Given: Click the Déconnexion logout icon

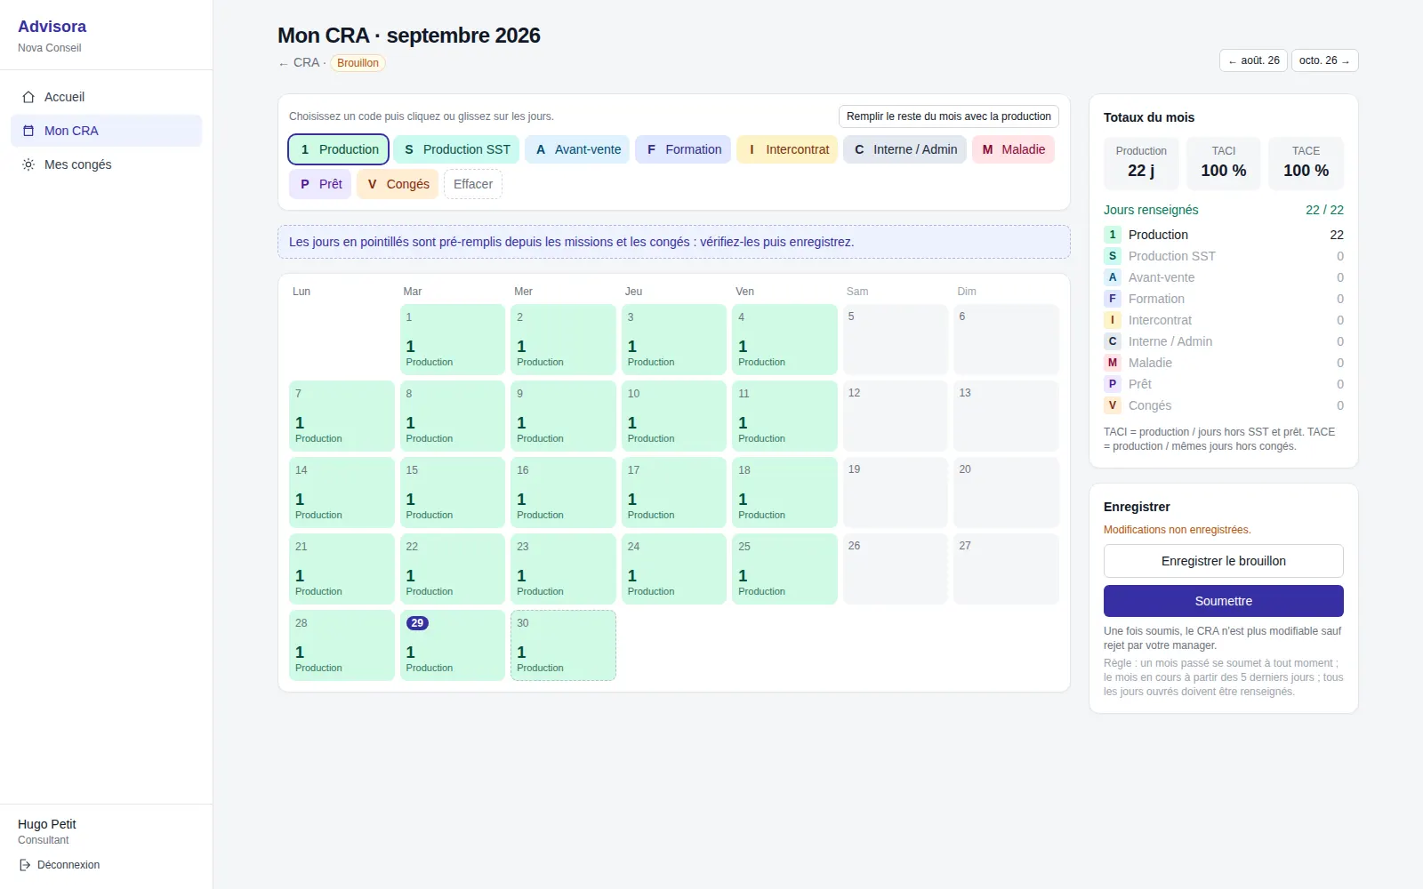Looking at the screenshot, I should click(25, 865).
